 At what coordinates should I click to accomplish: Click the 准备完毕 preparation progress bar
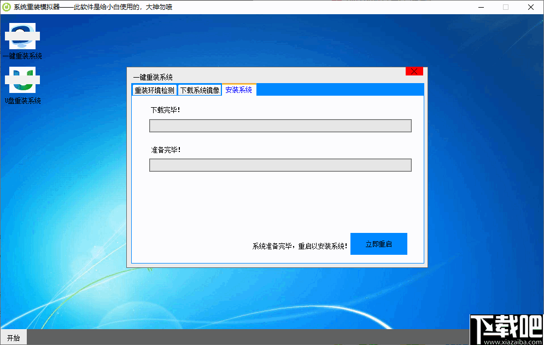pos(280,165)
